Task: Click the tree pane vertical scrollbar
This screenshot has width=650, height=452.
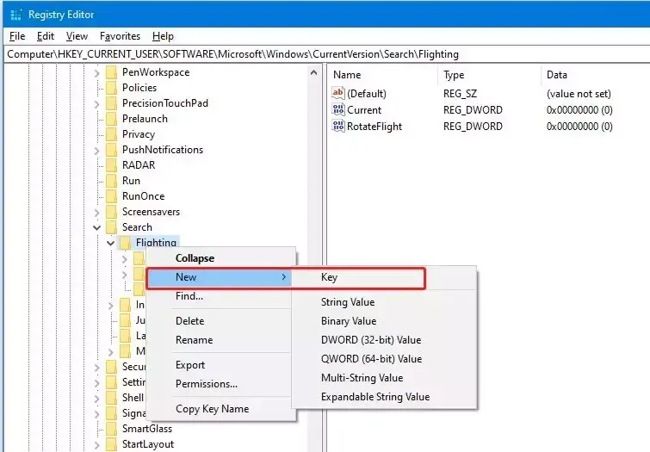Action: point(316,258)
